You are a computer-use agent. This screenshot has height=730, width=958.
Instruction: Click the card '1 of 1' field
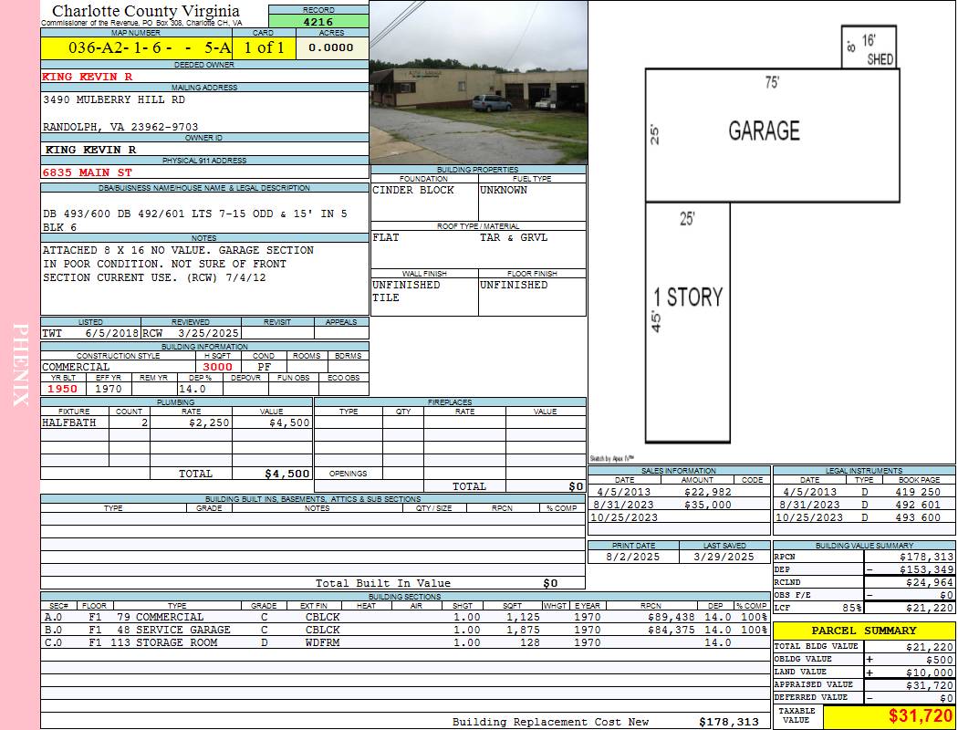pyautogui.click(x=264, y=47)
